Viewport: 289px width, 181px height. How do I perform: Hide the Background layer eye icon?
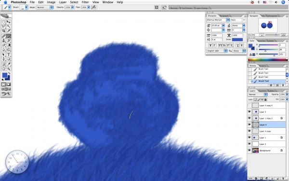click(250, 150)
